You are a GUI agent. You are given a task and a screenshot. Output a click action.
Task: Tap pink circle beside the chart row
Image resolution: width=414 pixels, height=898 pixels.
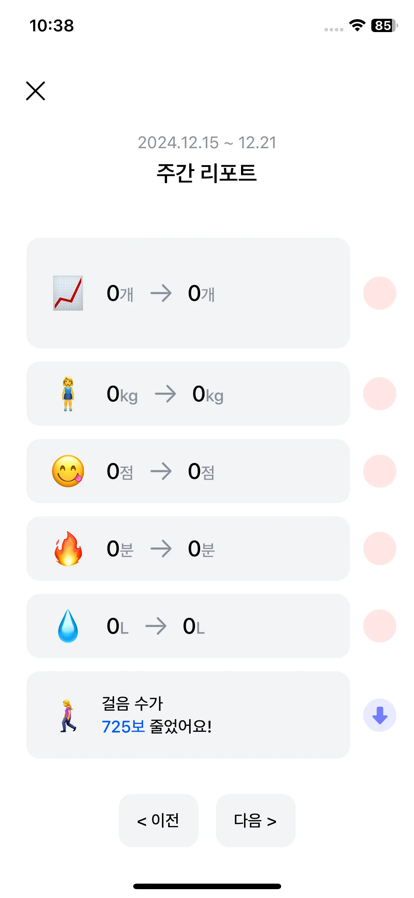coord(380,293)
